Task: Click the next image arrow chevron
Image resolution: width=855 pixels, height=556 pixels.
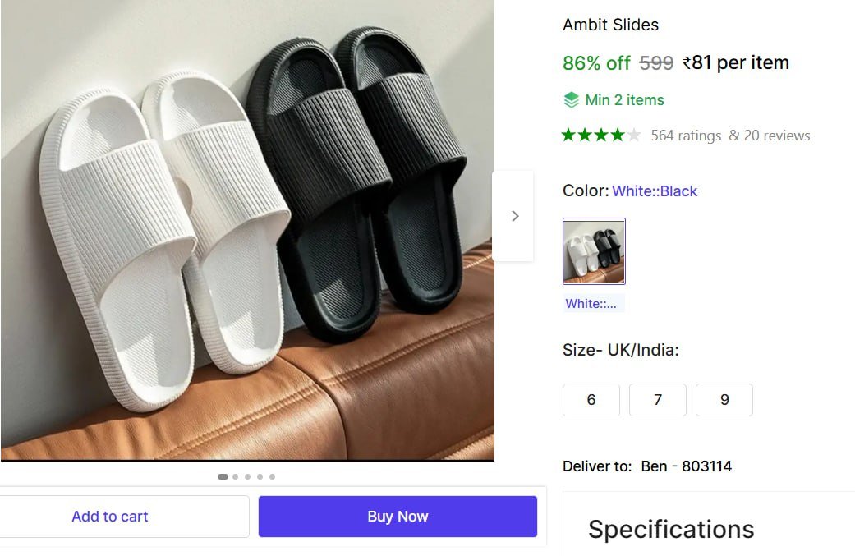Action: pyautogui.click(x=514, y=215)
